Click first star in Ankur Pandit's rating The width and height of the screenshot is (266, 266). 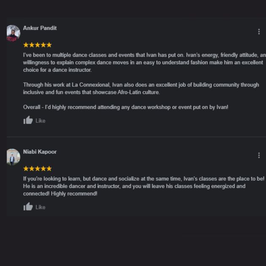26,45
